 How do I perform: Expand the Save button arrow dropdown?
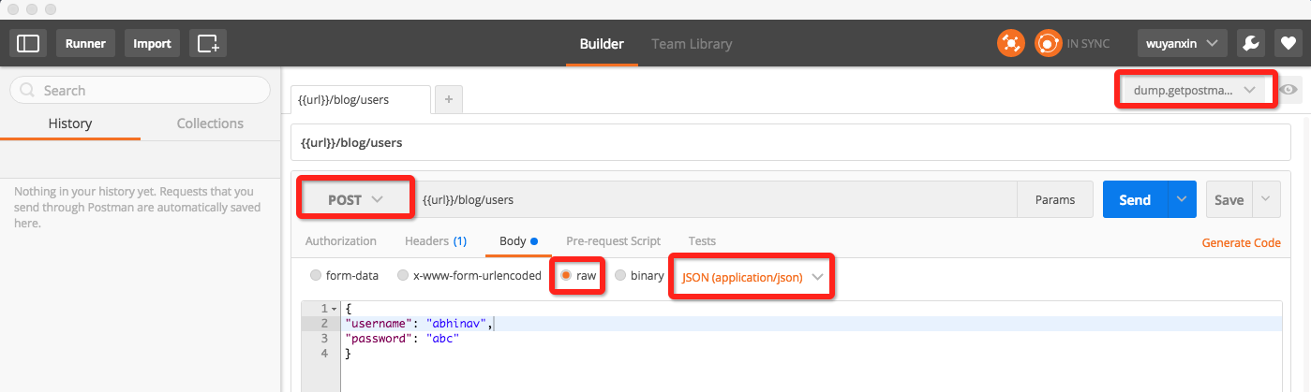(x=1266, y=199)
